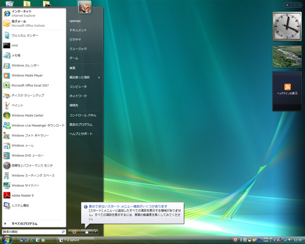305x244 pixels.
Task: Open コンピュータ (Computer)
Action: (x=84, y=87)
